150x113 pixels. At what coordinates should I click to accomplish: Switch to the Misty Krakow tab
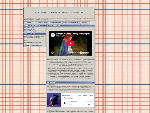(56, 23)
